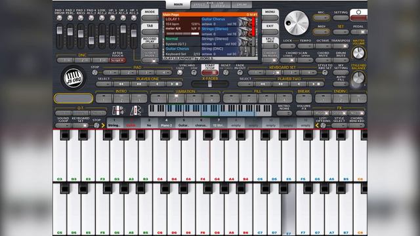The width and height of the screenshot is (420, 236).
Task: Toggle the FX Mic button
Action: (x=357, y=113)
